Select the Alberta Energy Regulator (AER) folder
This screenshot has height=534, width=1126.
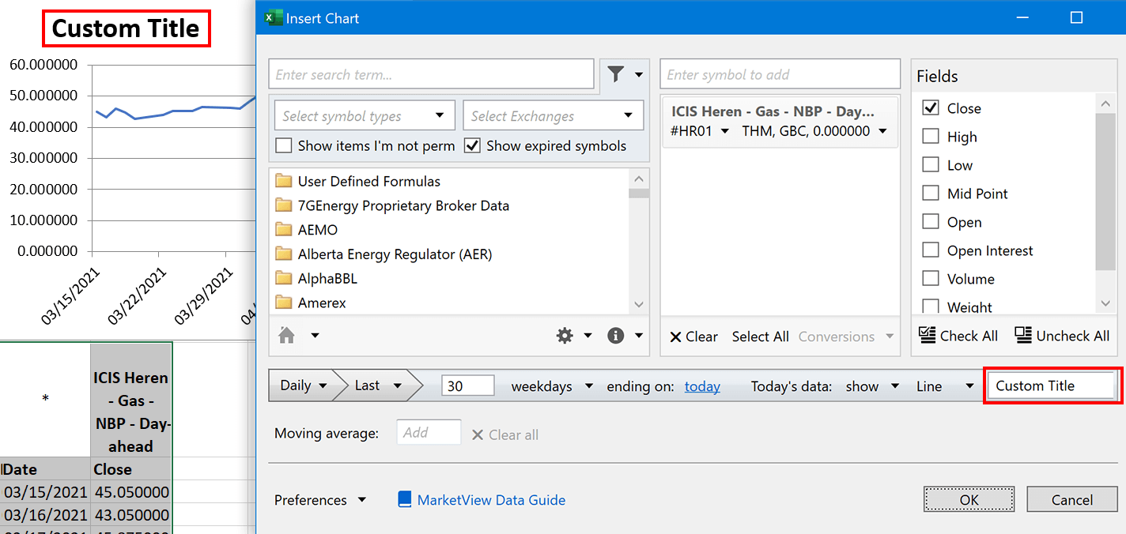pyautogui.click(x=395, y=254)
